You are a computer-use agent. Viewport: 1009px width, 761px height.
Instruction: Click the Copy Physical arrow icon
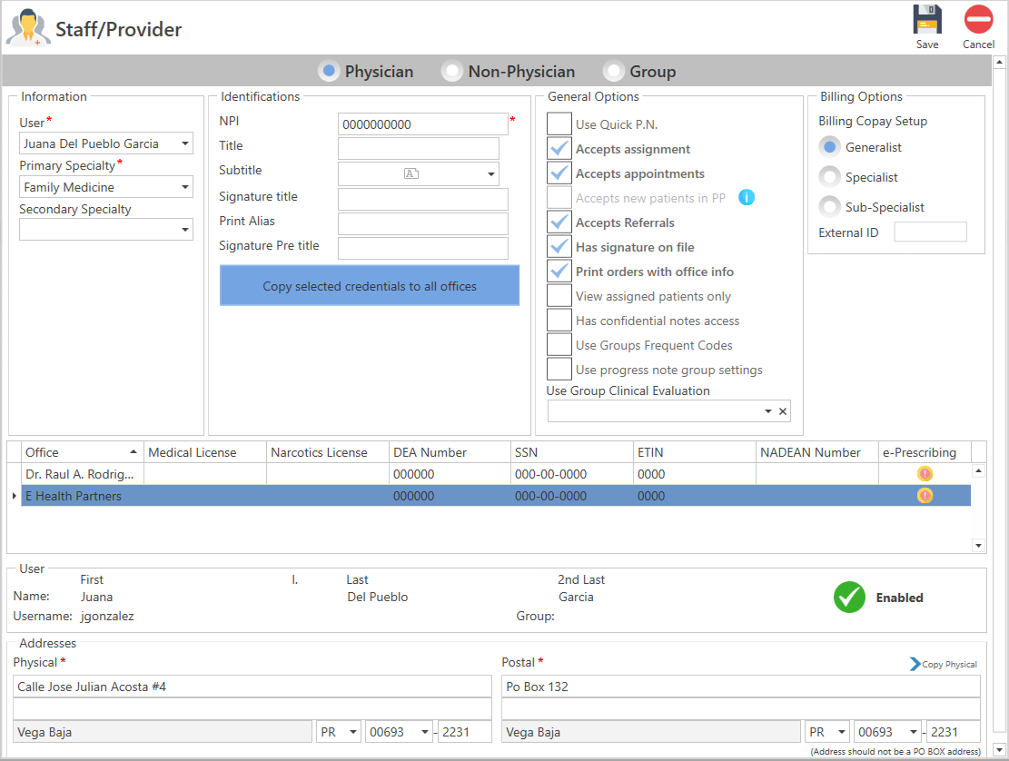(x=915, y=664)
